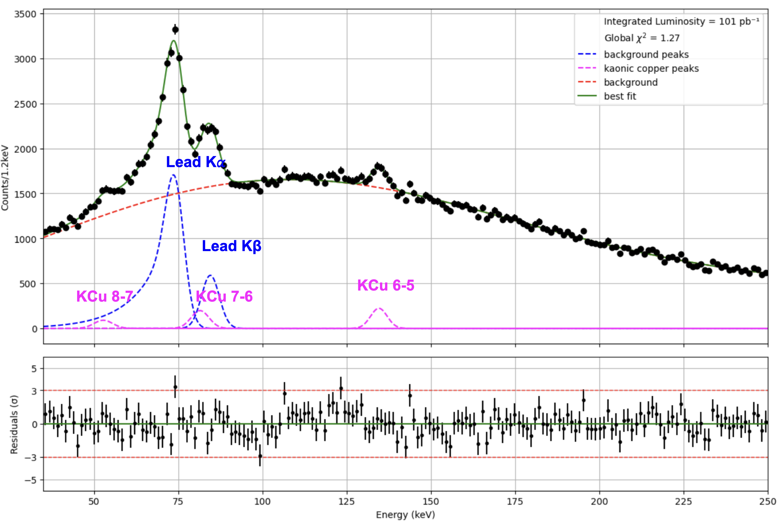
Task: Click the KCu 6-5 magenta peak curve
Action: point(379,309)
